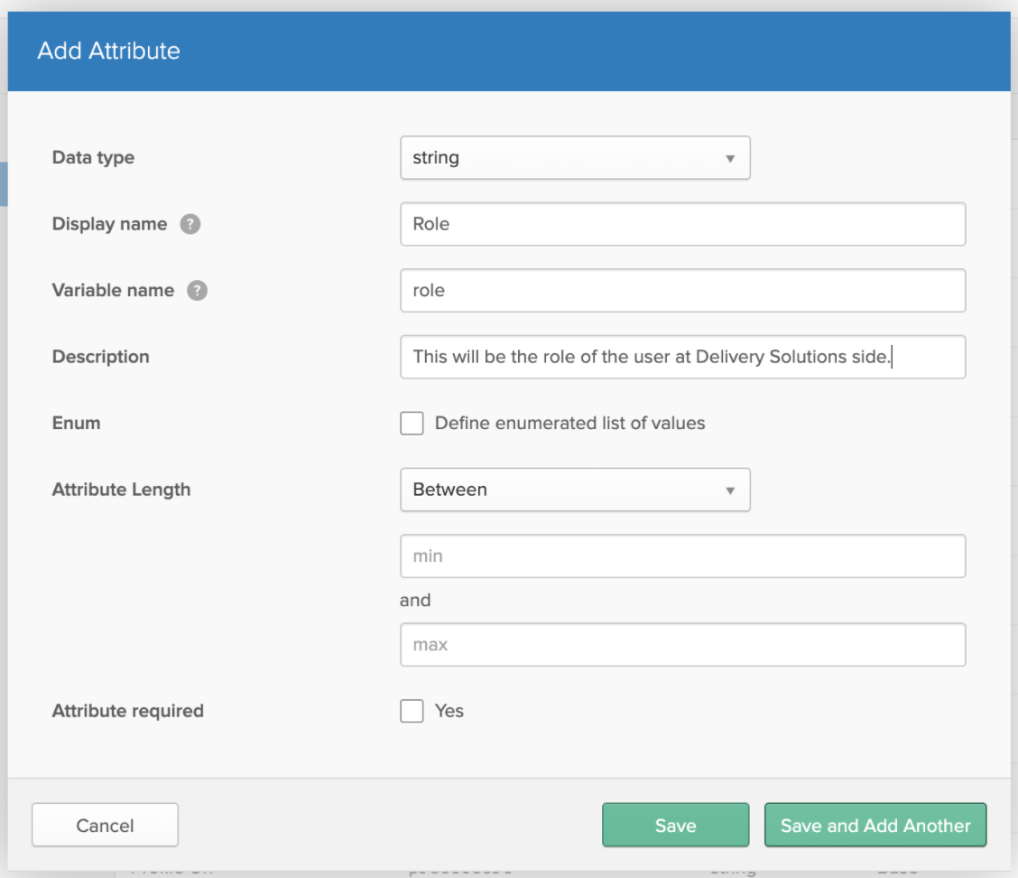Click the min length input
Viewport: 1018px width, 878px height.
[683, 556]
